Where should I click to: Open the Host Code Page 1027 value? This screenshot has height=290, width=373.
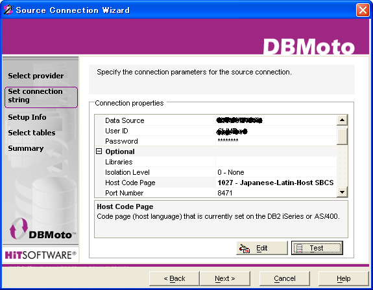click(x=276, y=183)
